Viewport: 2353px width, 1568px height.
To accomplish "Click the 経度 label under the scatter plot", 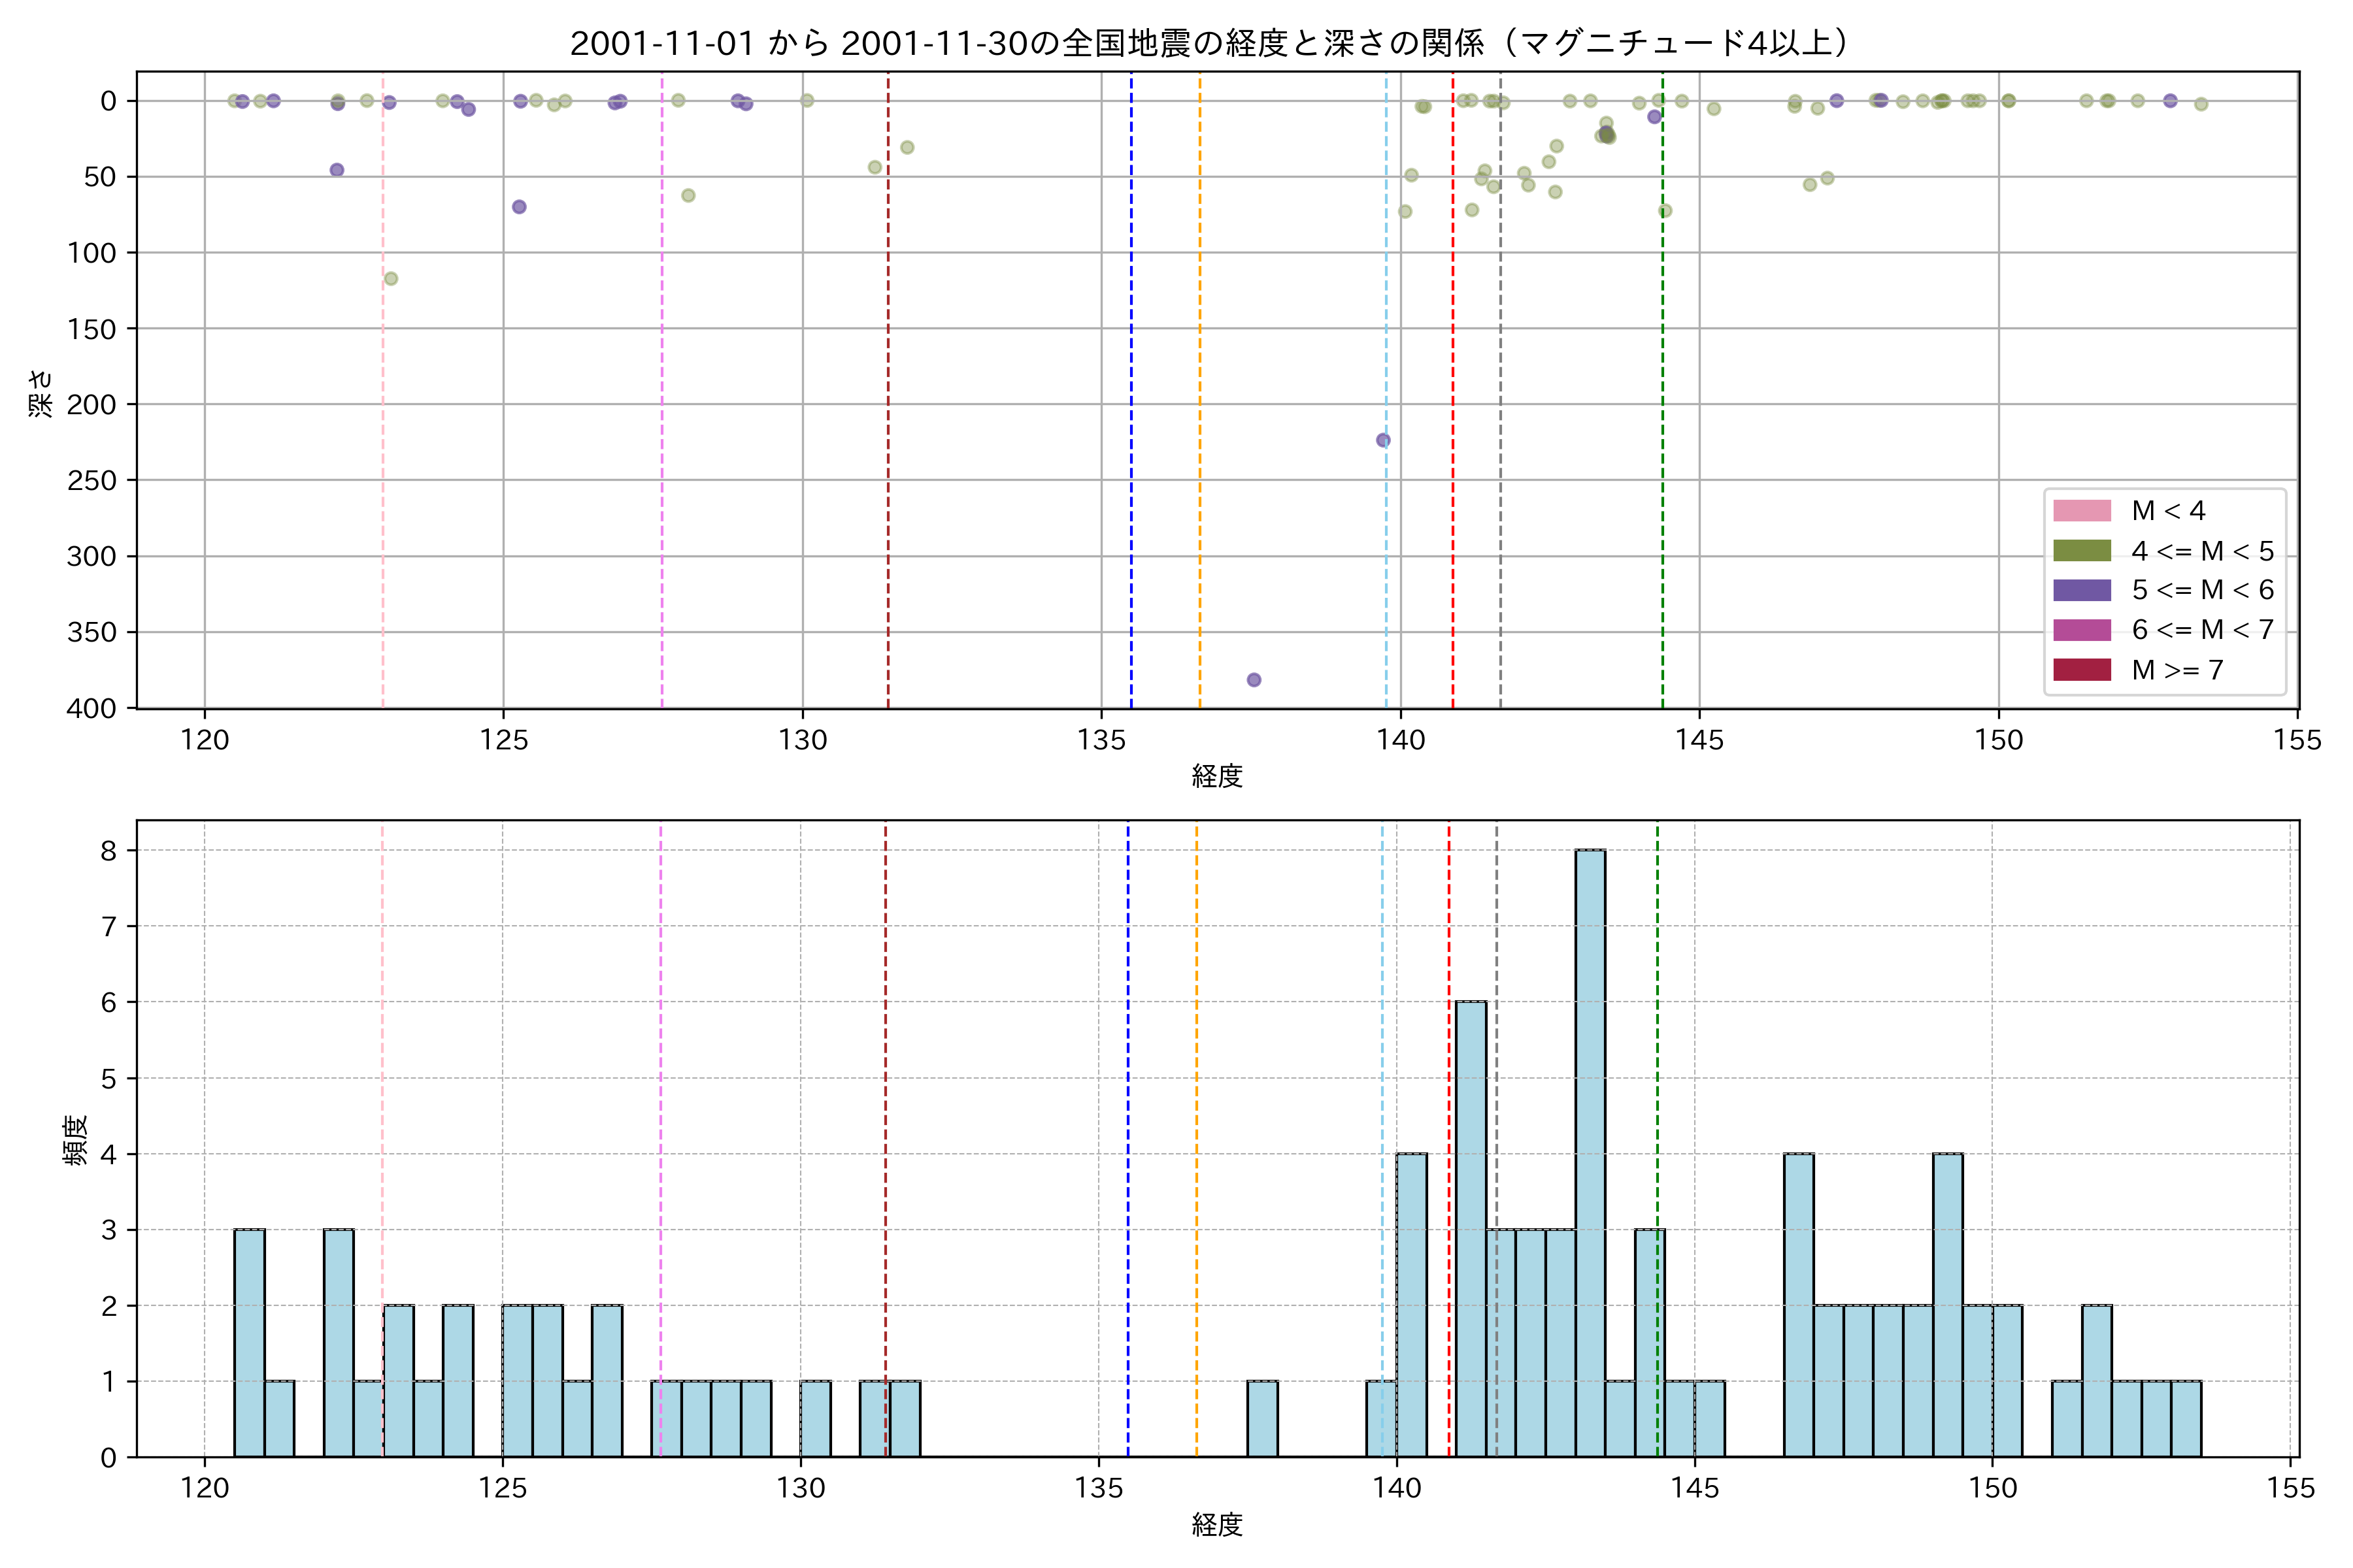I will coord(1216,776).
